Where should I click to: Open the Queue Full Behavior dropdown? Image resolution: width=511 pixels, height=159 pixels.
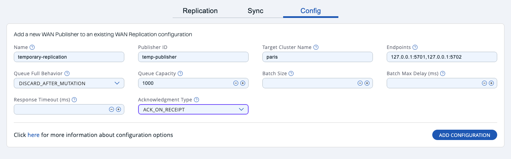pyautogui.click(x=69, y=83)
